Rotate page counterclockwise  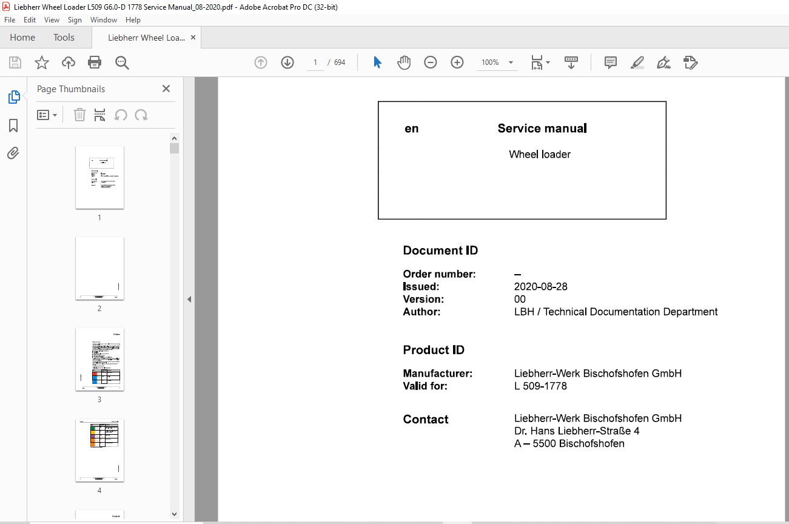tap(121, 115)
